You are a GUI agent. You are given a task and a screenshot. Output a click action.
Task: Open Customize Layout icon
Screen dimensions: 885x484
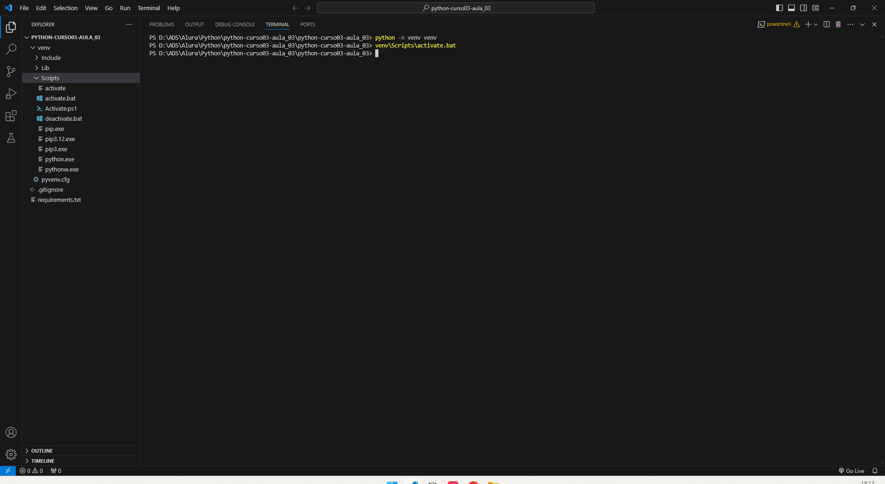click(816, 8)
